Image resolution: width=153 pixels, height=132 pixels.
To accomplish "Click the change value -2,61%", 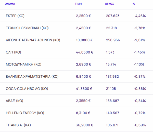I will click(x=139, y=40).
